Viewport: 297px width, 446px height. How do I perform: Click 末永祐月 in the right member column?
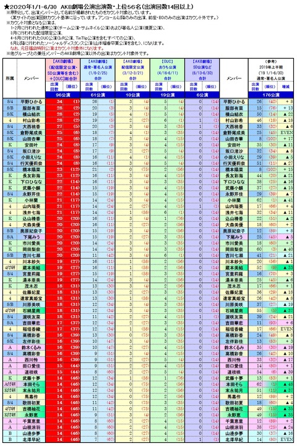click(234, 391)
